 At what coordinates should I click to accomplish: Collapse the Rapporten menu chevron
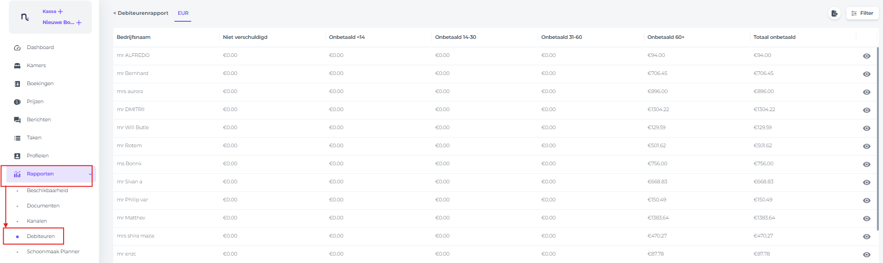click(x=90, y=174)
